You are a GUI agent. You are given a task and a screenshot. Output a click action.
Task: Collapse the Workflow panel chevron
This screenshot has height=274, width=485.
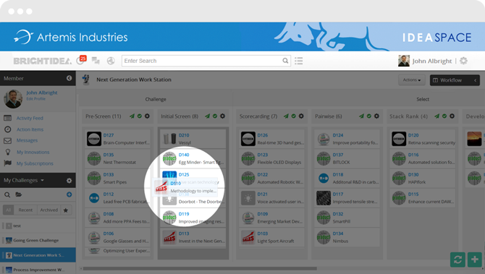(476, 80)
